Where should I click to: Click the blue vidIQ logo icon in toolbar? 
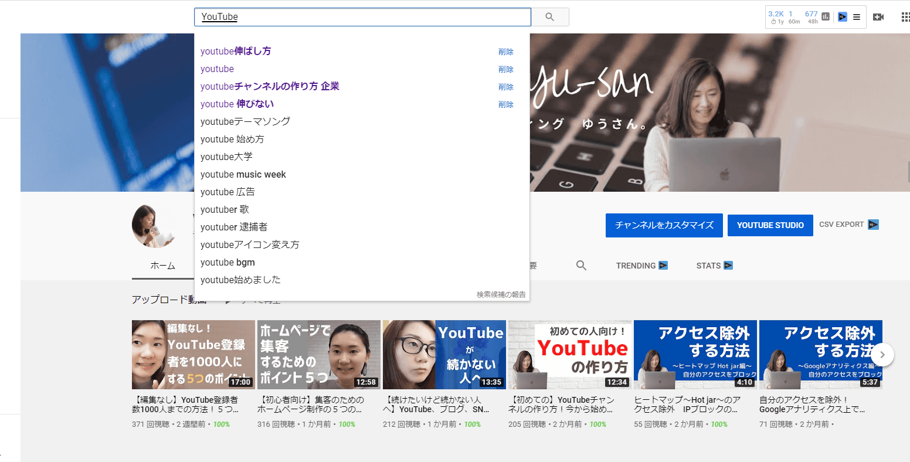(843, 17)
